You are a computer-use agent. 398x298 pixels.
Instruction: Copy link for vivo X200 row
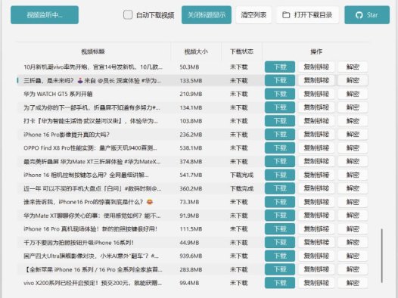(x=316, y=283)
